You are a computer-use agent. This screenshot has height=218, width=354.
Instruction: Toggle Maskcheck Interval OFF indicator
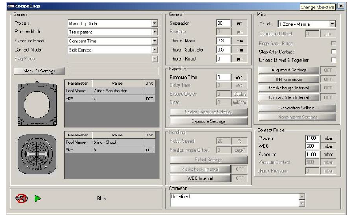tap(239, 169)
